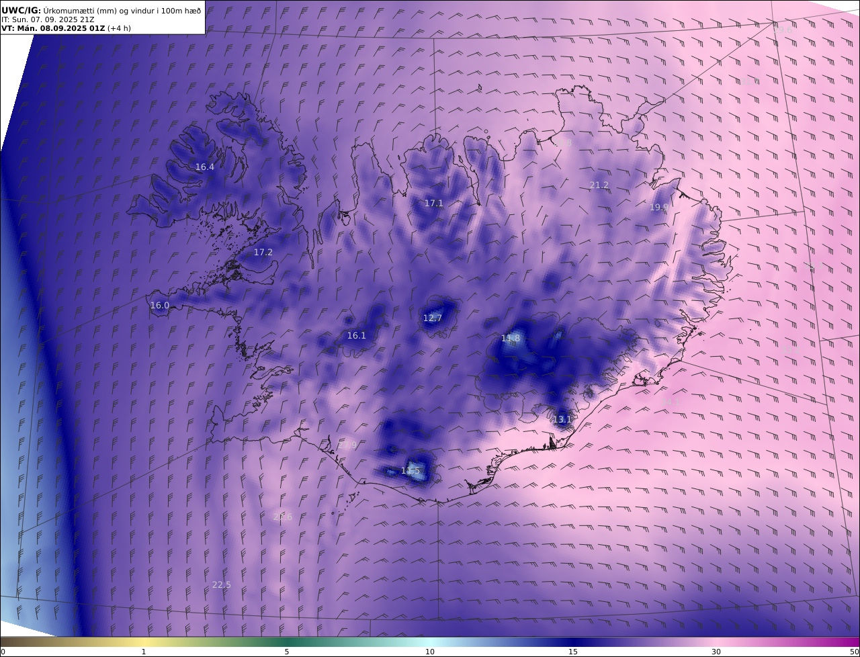
Task: Click the 16.1 value in central Iceland
Action: pyautogui.click(x=357, y=335)
